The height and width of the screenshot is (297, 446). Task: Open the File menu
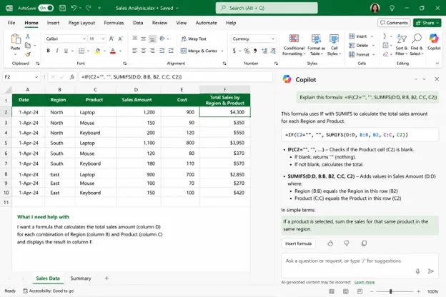click(x=11, y=23)
